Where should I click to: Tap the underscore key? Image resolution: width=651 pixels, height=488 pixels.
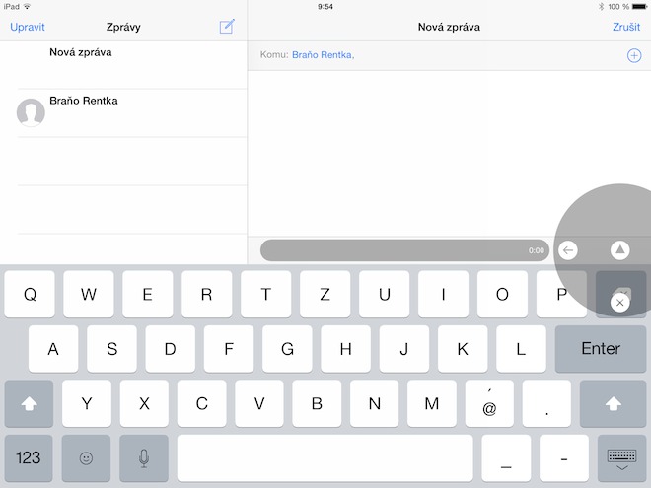pos(506,458)
